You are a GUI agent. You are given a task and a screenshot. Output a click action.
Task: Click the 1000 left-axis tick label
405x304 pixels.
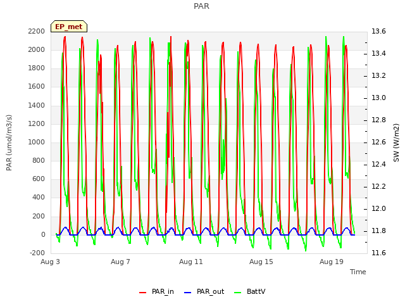37,142
